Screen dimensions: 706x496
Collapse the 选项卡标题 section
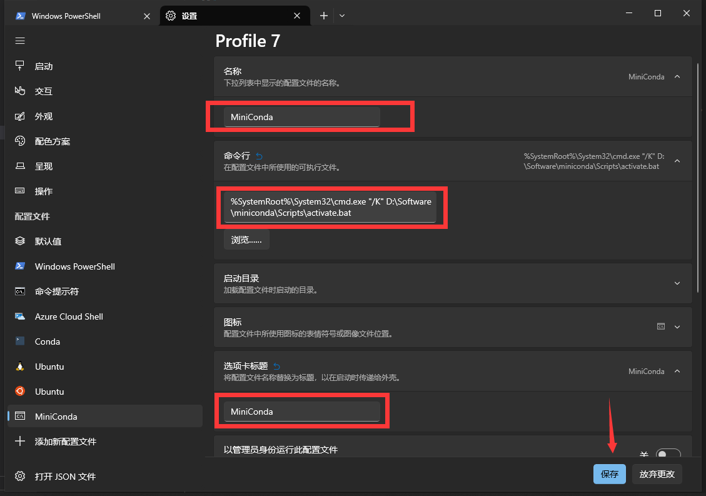677,371
